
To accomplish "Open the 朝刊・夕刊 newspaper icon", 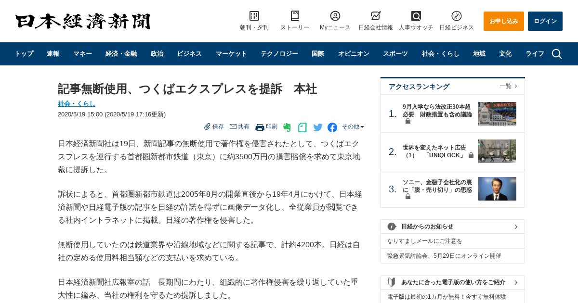I will point(254,16).
